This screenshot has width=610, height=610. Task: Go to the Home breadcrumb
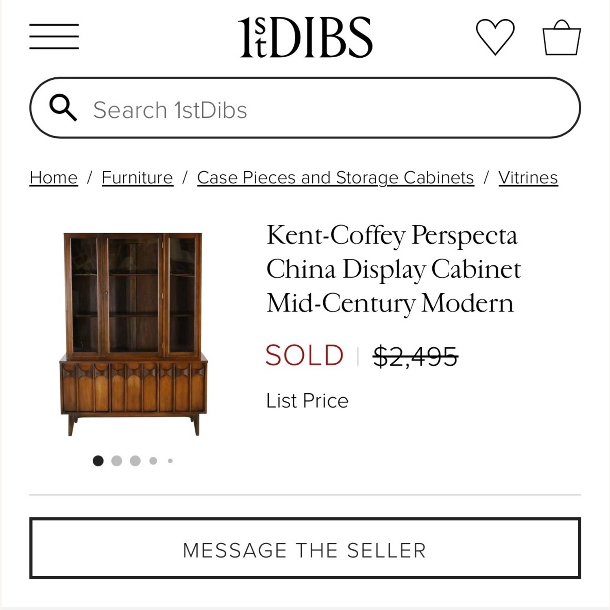[x=53, y=177]
